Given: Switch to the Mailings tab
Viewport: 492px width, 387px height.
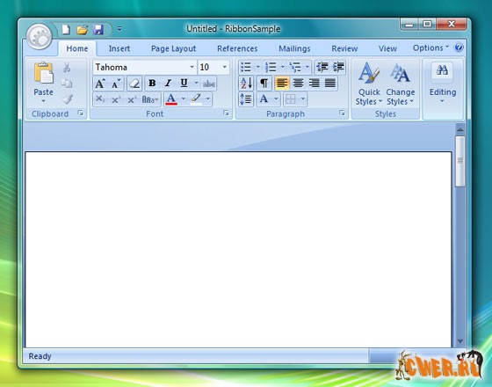Looking at the screenshot, I should pos(294,48).
